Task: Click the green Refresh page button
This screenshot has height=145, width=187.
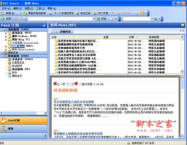Action: (25, 19)
